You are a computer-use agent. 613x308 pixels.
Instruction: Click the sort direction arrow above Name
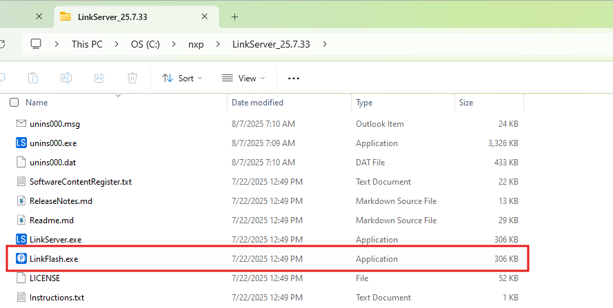[118, 95]
